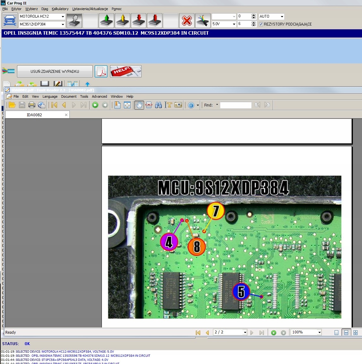
Task: Click the Foxit Save disk icon
Action: pyautogui.click(x=22, y=105)
